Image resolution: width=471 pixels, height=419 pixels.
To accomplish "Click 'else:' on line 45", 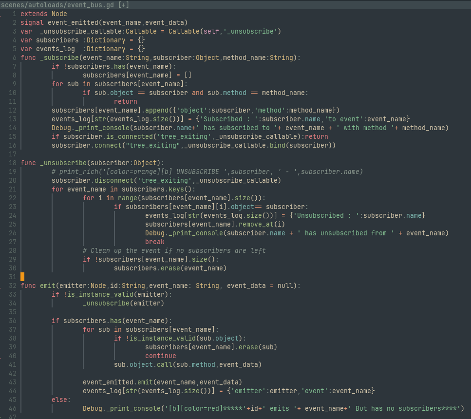I will [x=61, y=400].
